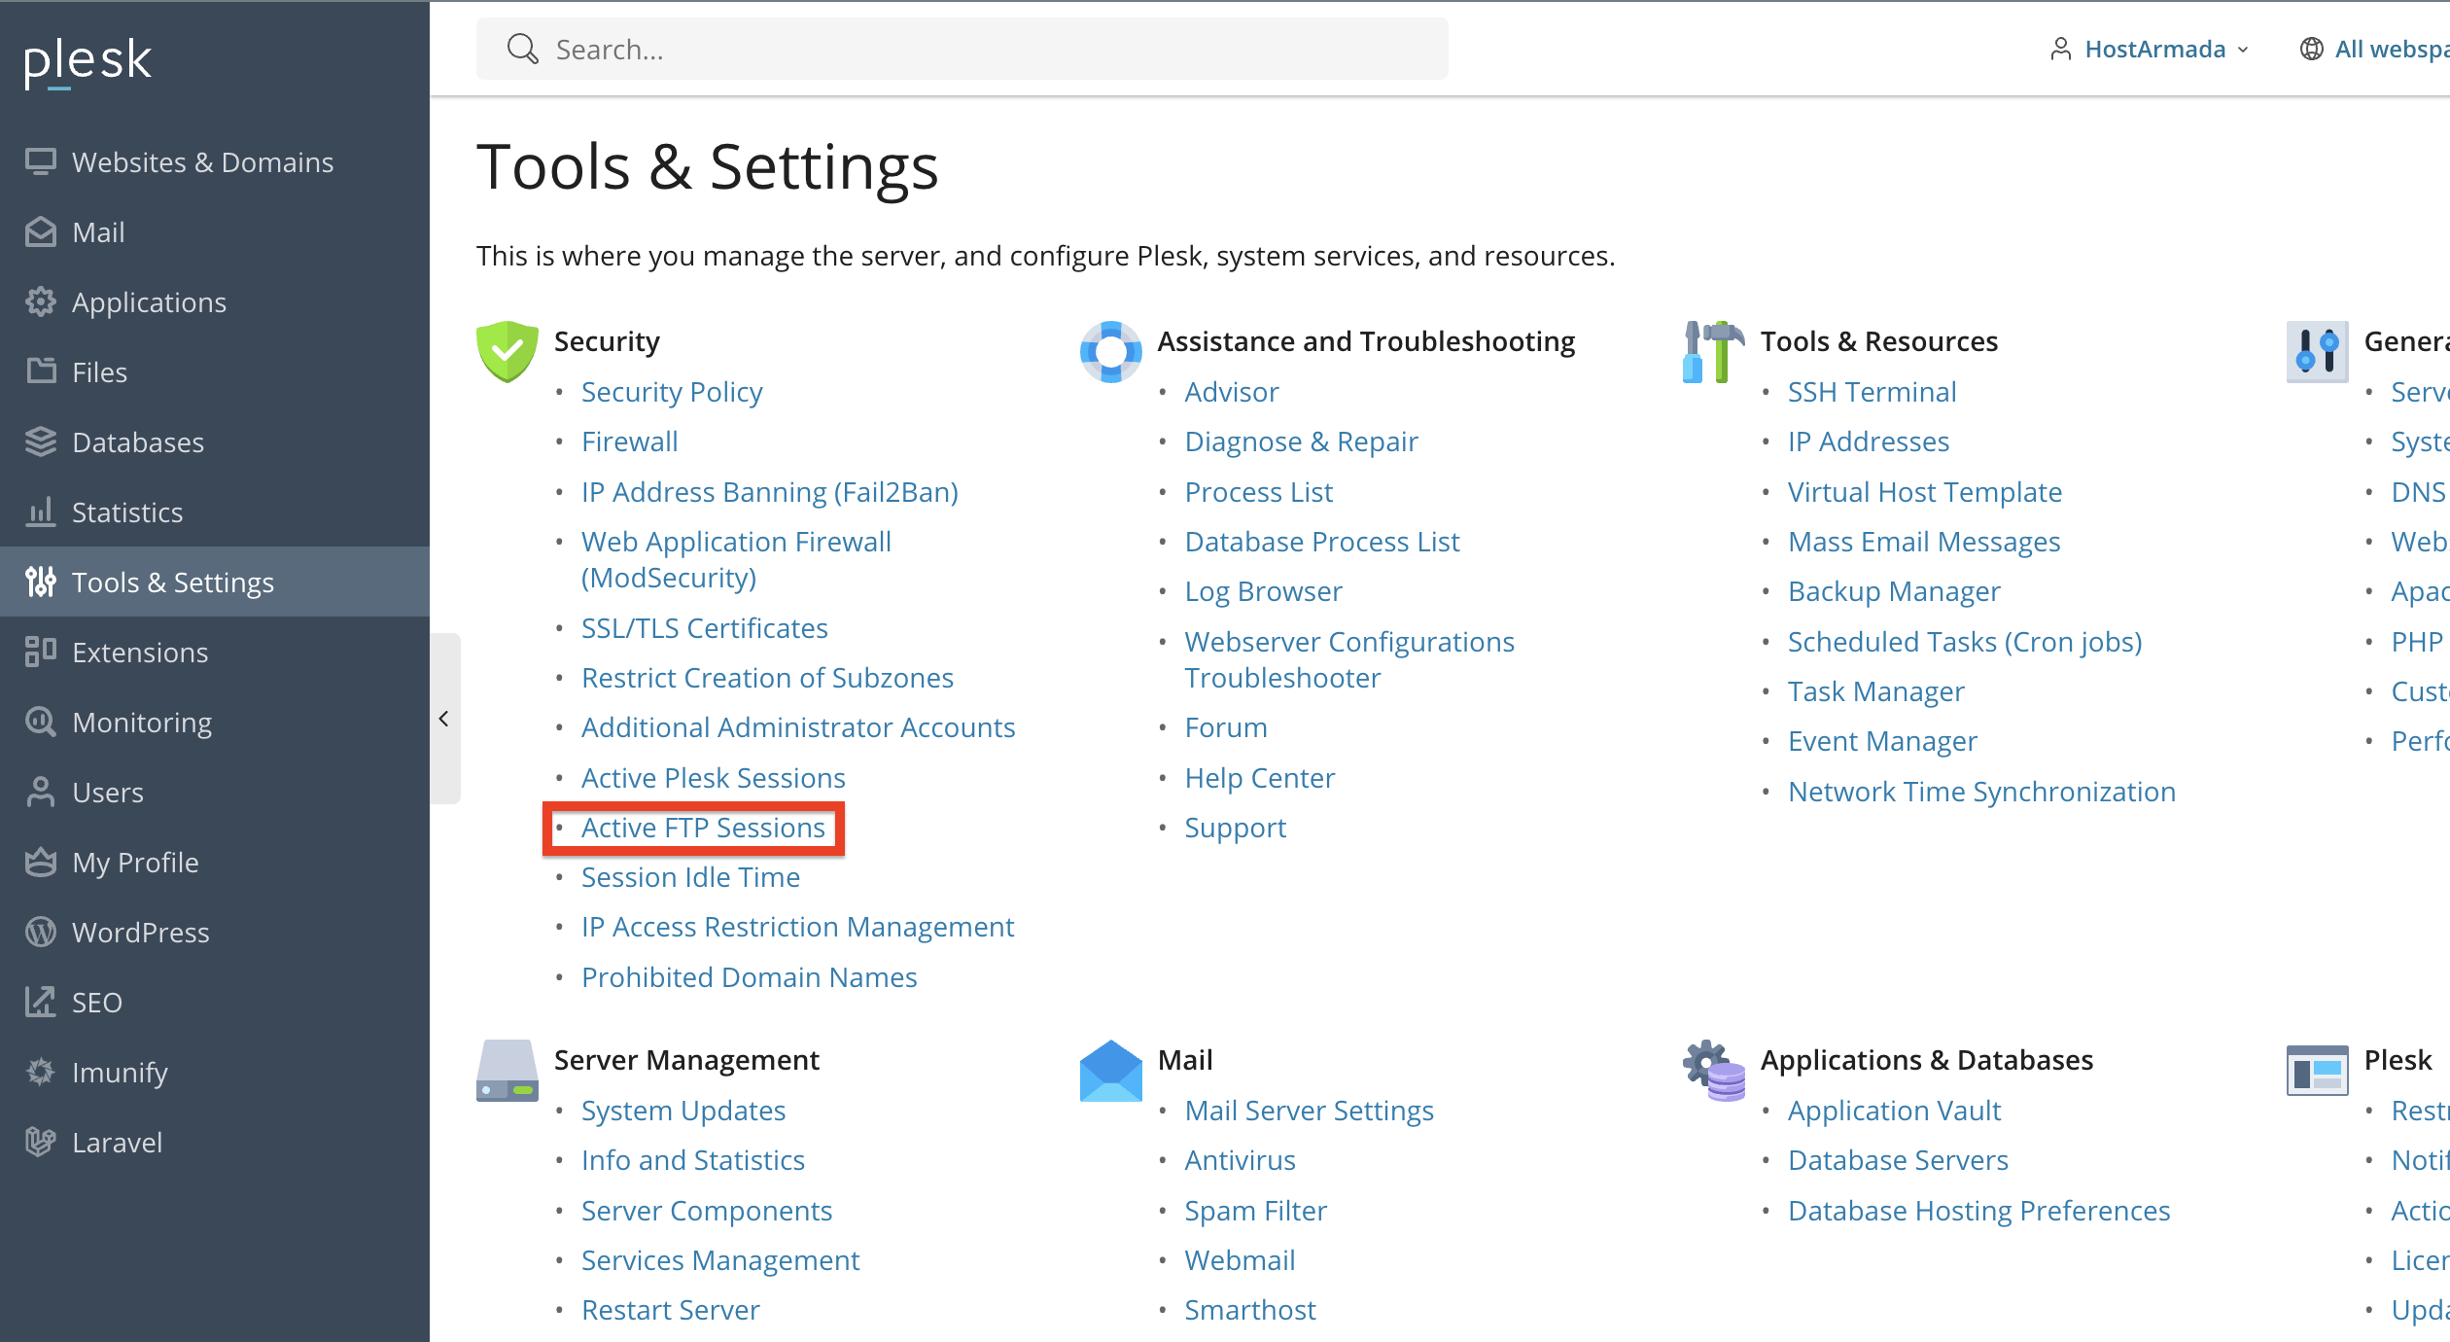Open the Security Policy link

pyautogui.click(x=672, y=392)
